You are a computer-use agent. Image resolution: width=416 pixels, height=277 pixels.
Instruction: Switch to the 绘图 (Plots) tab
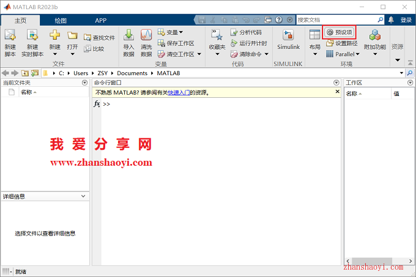pyautogui.click(x=61, y=20)
